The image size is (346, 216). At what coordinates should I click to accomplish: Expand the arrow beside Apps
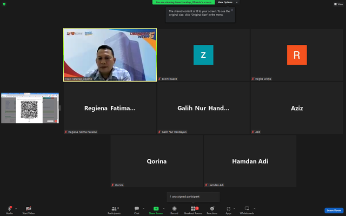pyautogui.click(x=234, y=208)
